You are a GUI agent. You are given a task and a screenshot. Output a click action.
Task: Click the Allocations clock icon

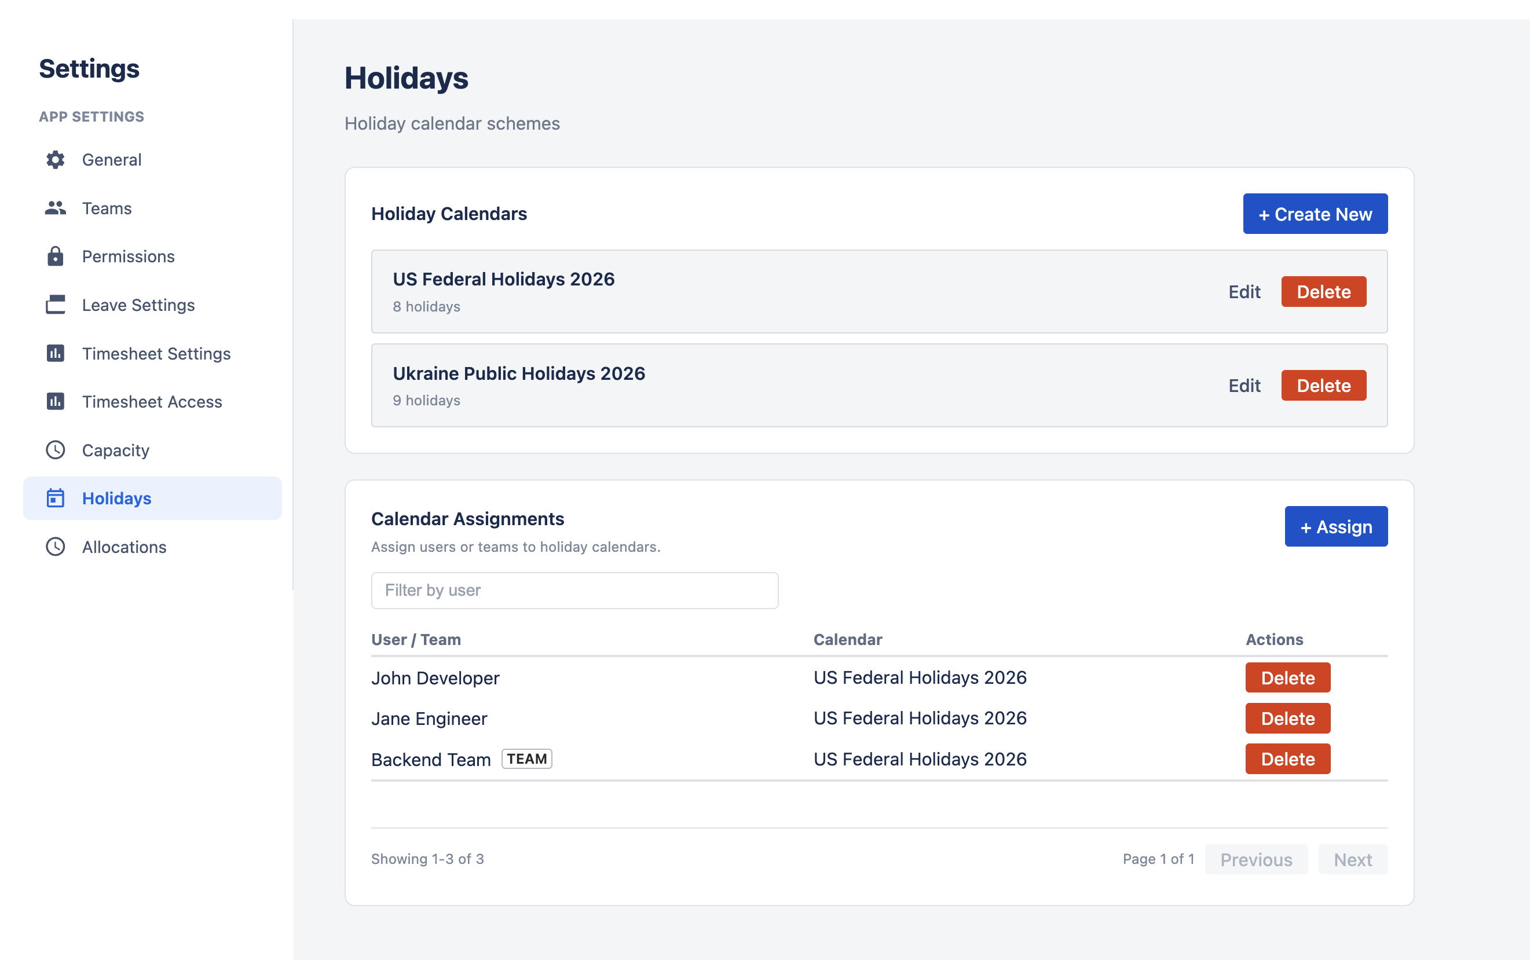click(56, 547)
